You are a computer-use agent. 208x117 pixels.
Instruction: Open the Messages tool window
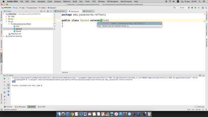tap(20, 107)
